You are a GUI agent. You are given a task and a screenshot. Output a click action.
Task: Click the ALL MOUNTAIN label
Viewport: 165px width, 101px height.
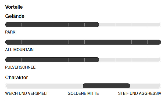(19, 50)
